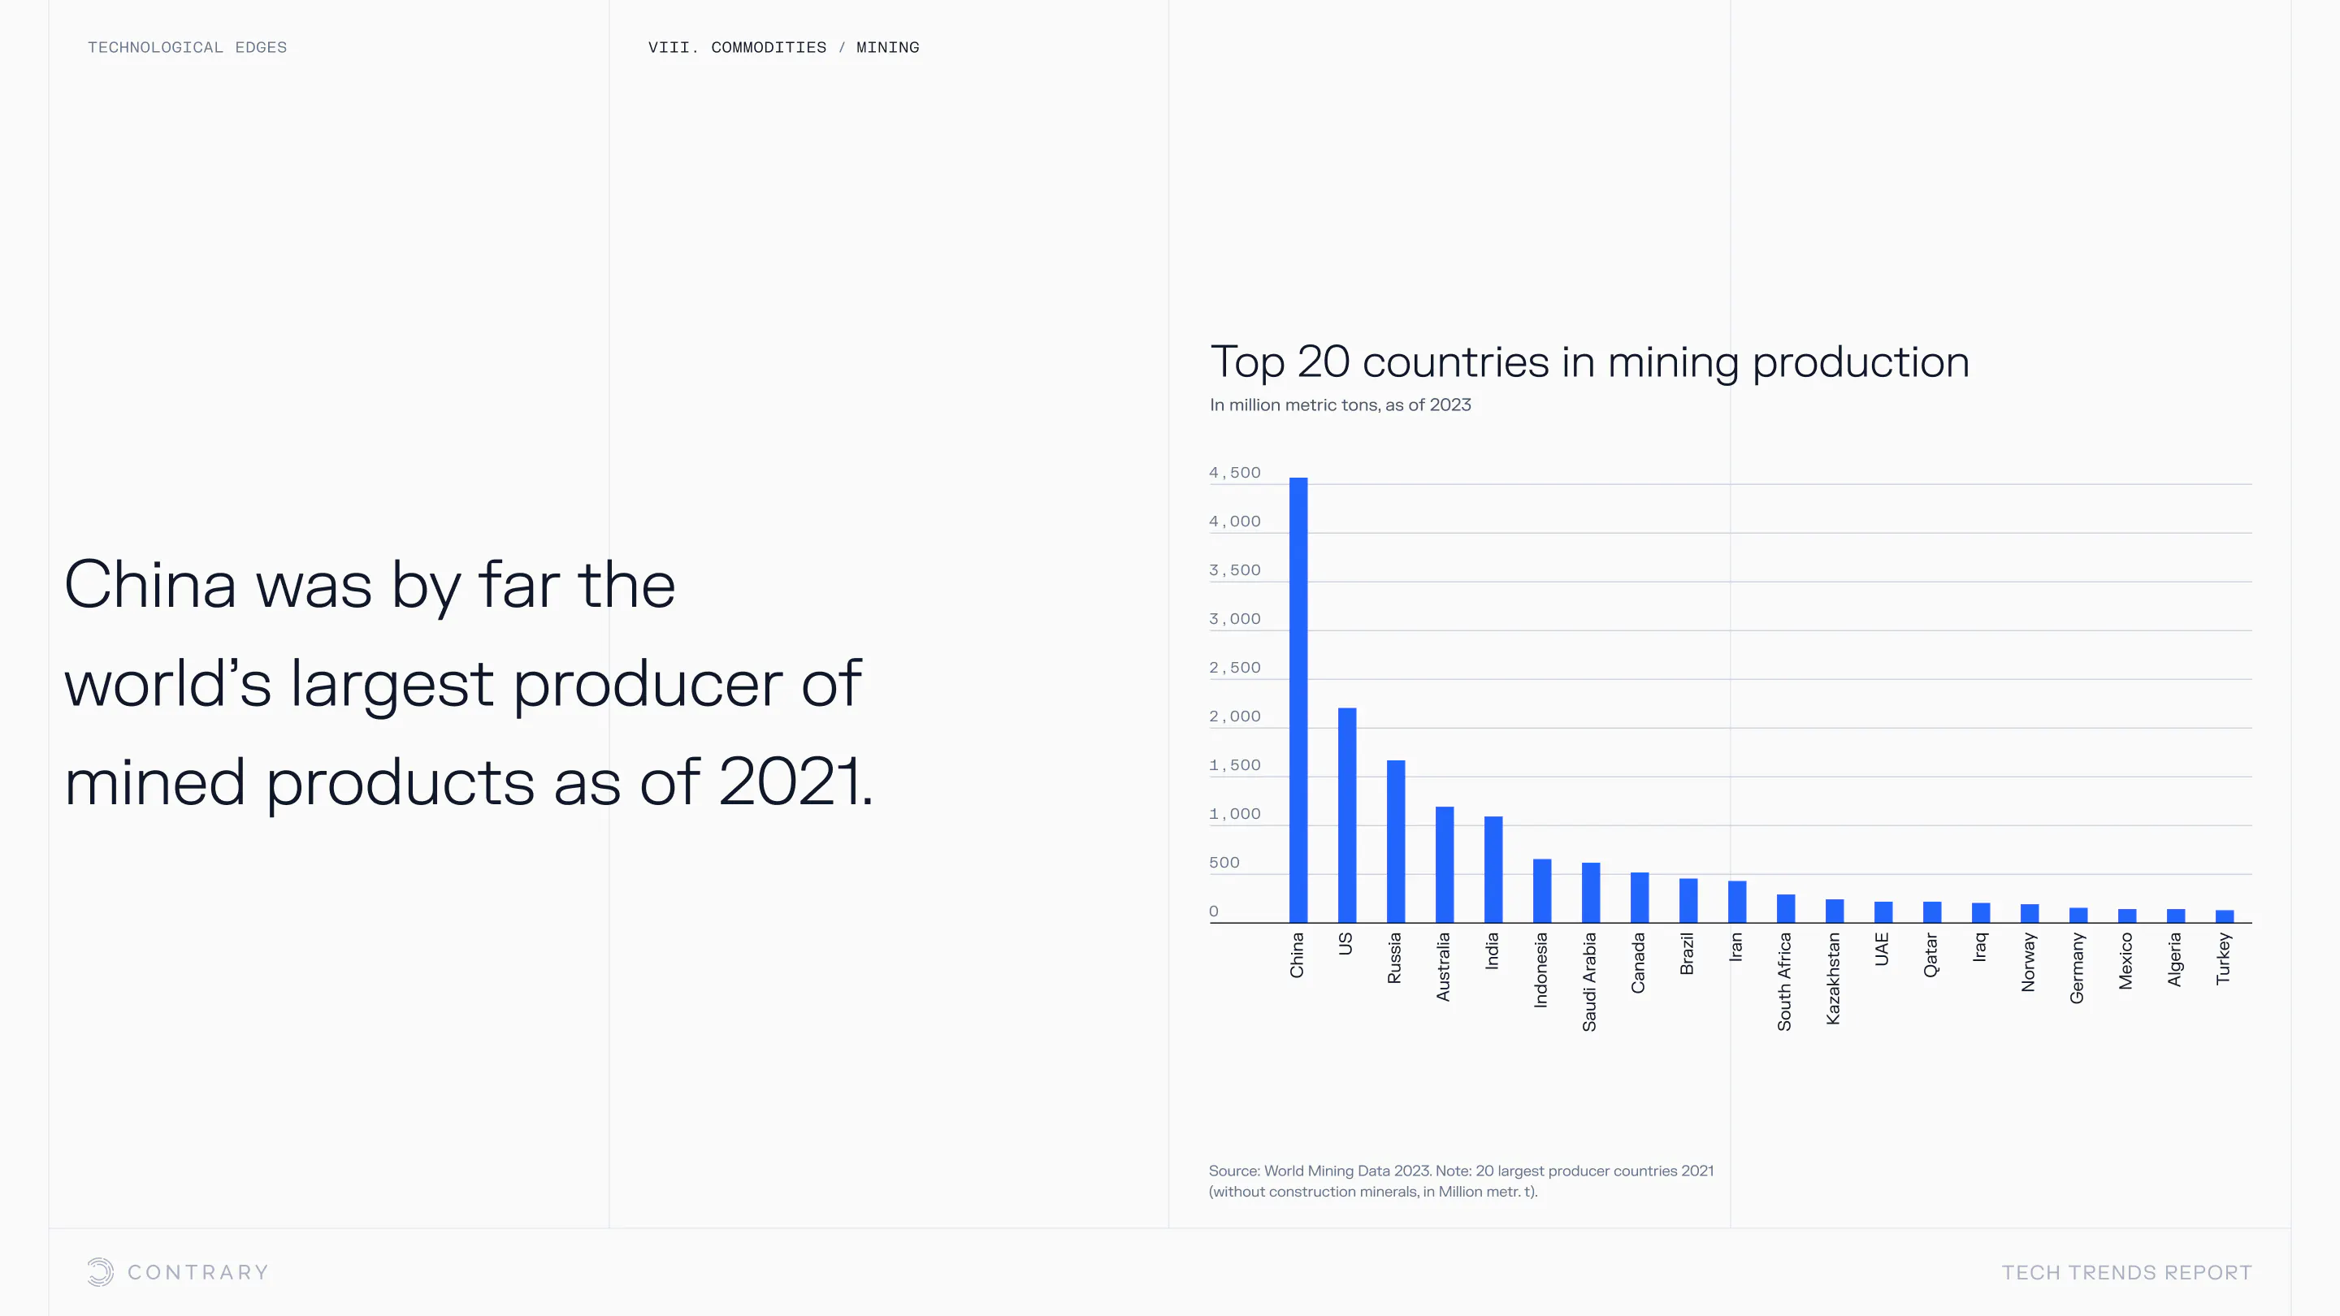The image size is (2340, 1316).
Task: Click the China bar in the chart
Action: (1298, 699)
